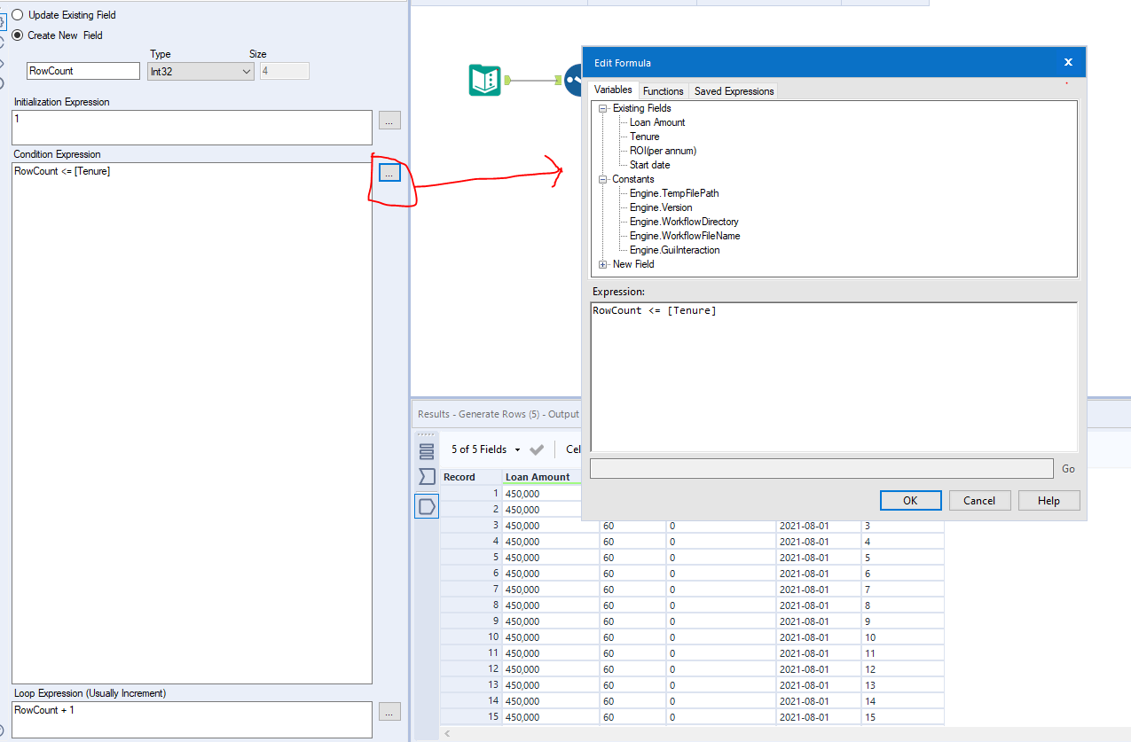Select the Create New Field radio button
Image resolution: width=1131 pixels, height=742 pixels.
click(x=16, y=35)
